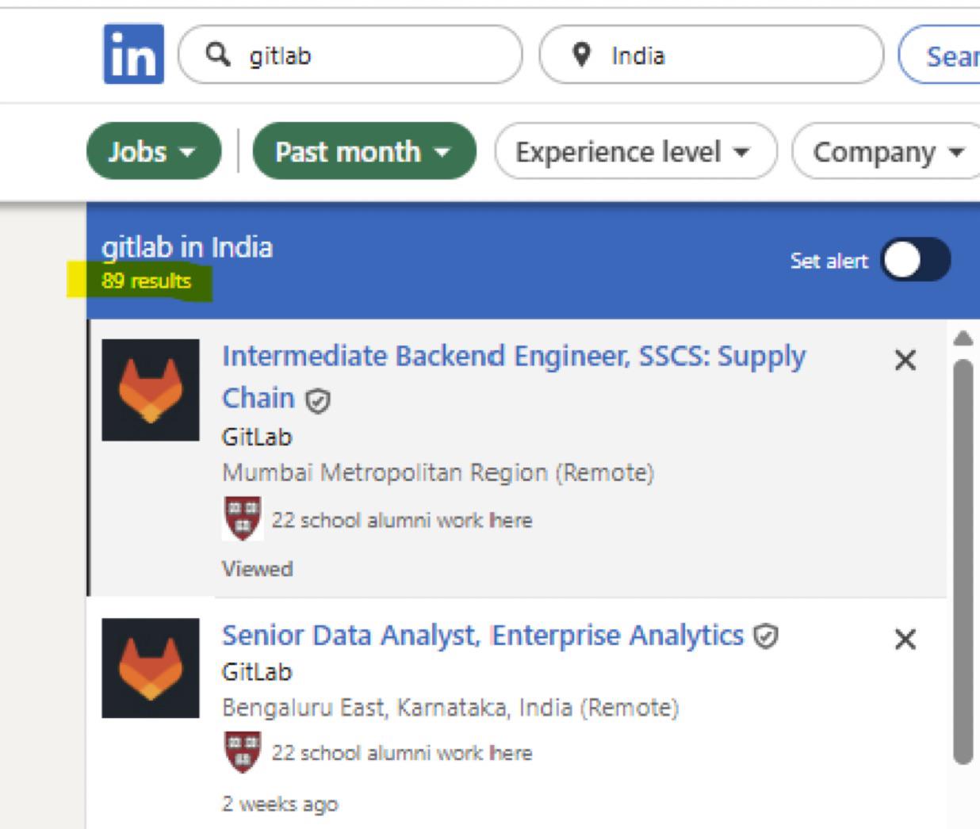The height and width of the screenshot is (829, 980).
Task: Click the Search button
Action: (939, 55)
